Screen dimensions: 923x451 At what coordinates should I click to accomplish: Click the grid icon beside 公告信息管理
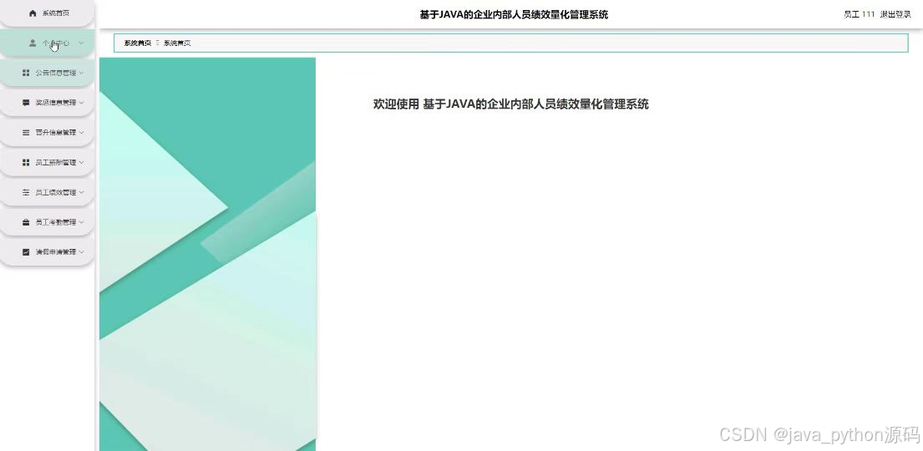[x=26, y=73]
